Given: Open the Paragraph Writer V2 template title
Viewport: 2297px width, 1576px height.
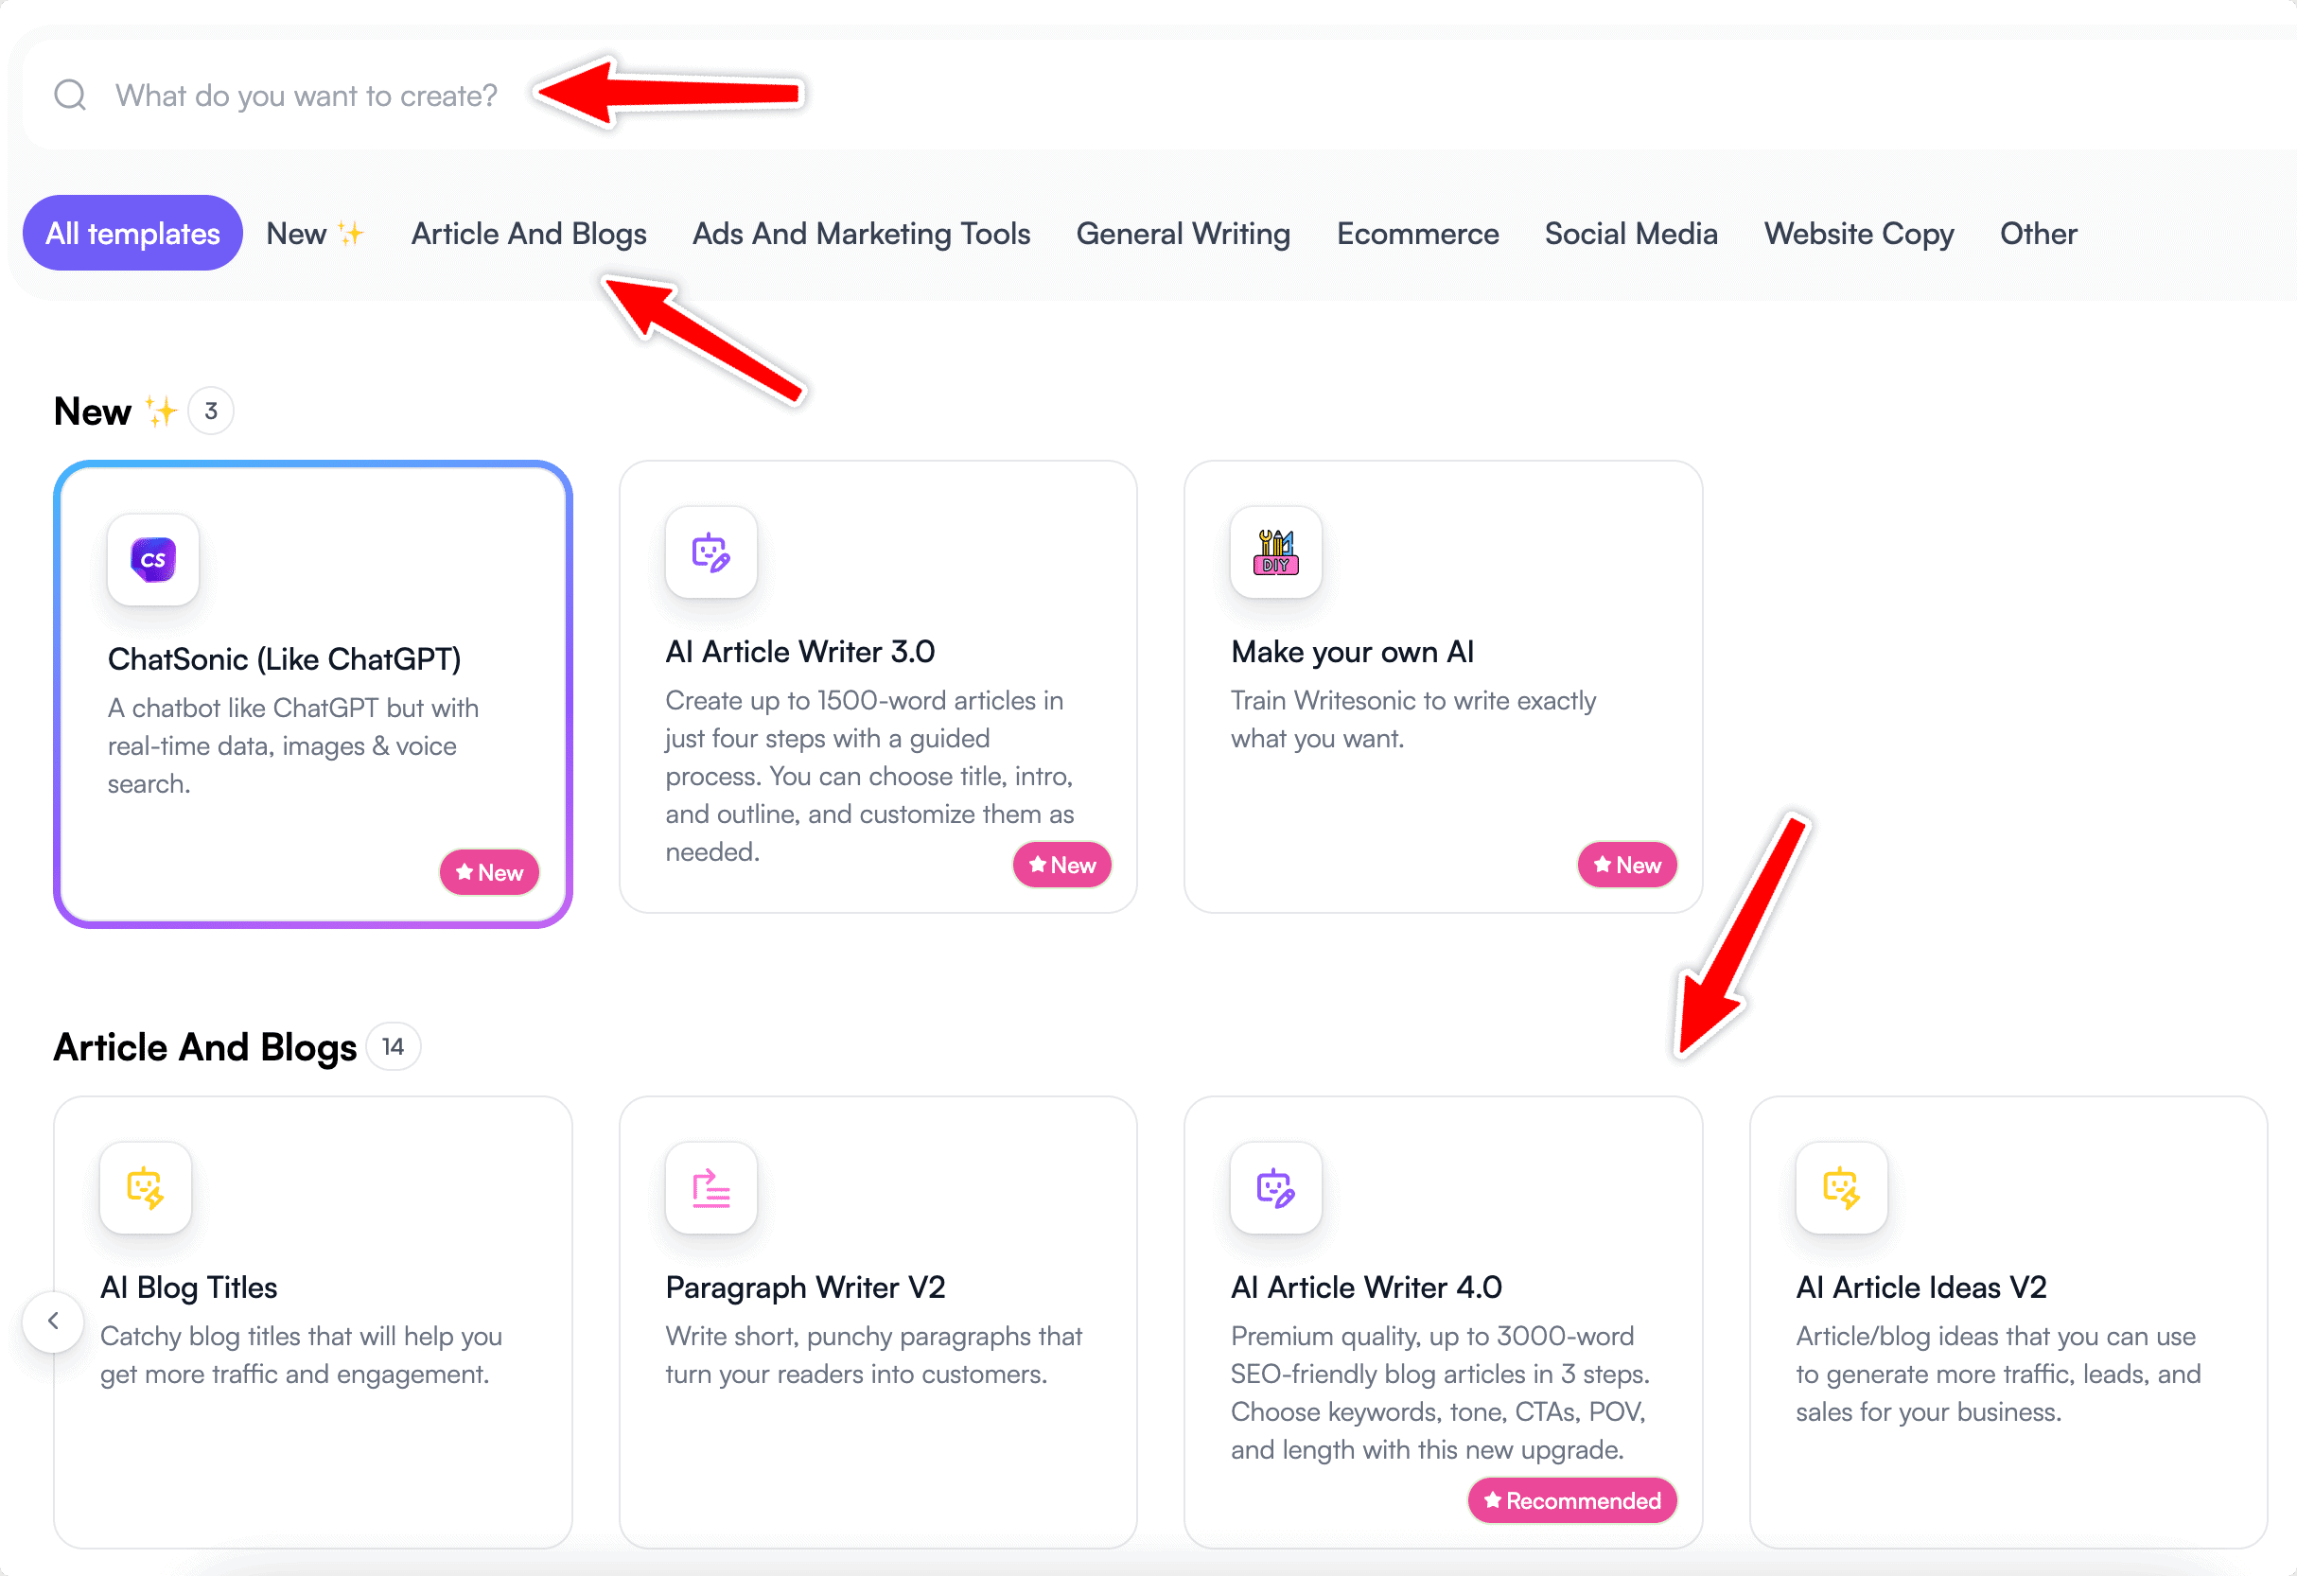Looking at the screenshot, I should click(x=804, y=1287).
